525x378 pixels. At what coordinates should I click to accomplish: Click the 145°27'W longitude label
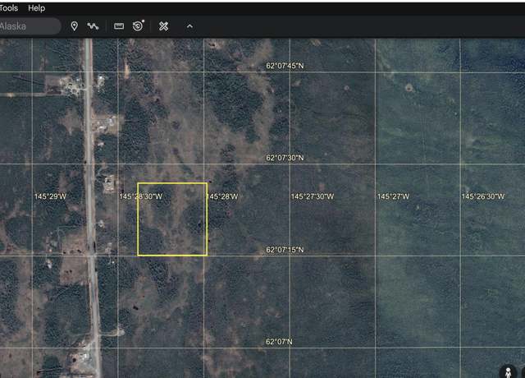point(393,196)
